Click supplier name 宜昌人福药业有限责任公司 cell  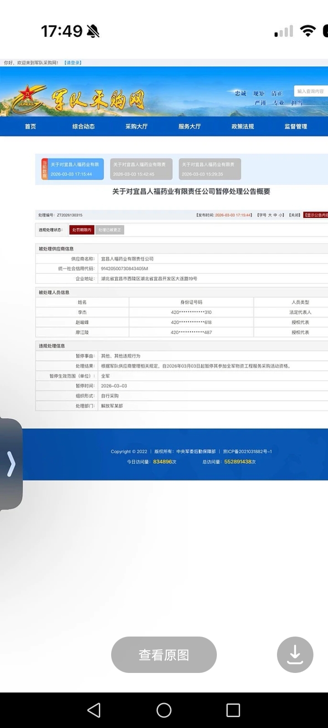click(x=213, y=259)
